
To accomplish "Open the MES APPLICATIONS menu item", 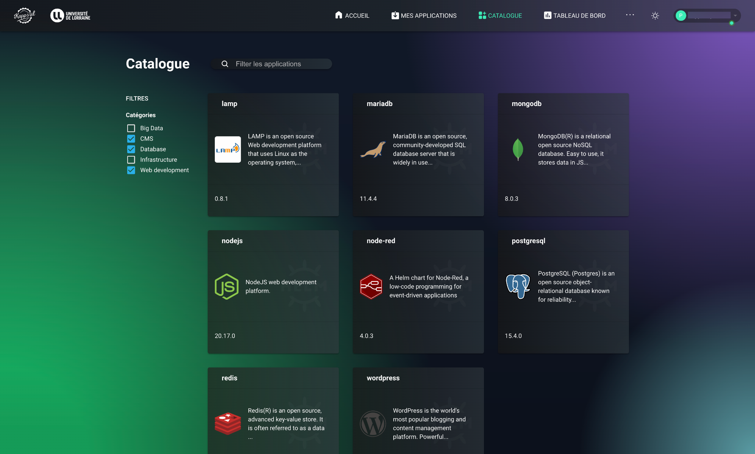I will pyautogui.click(x=424, y=15).
